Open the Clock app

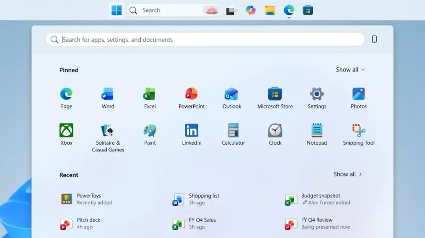(x=275, y=134)
